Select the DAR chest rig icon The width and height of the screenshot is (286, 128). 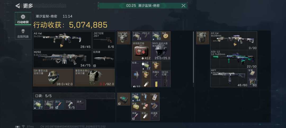click(124, 38)
